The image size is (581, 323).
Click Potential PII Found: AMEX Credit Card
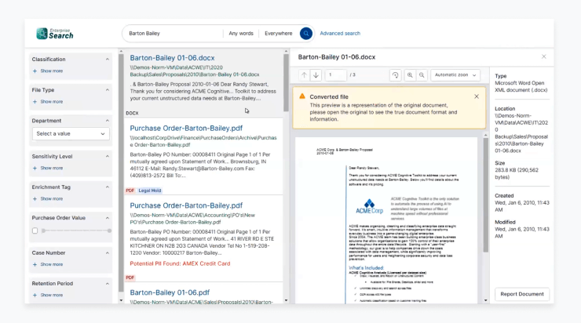[180, 263]
